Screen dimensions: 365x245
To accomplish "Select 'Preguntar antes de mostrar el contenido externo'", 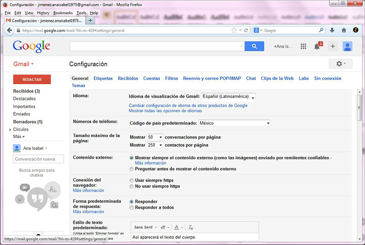I will pos(132,169).
